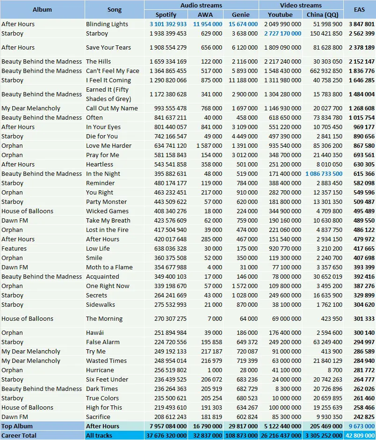Image resolution: width=376 pixels, height=440 pixels.
Task: Click Sidewalks song cell
Action: [115, 305]
